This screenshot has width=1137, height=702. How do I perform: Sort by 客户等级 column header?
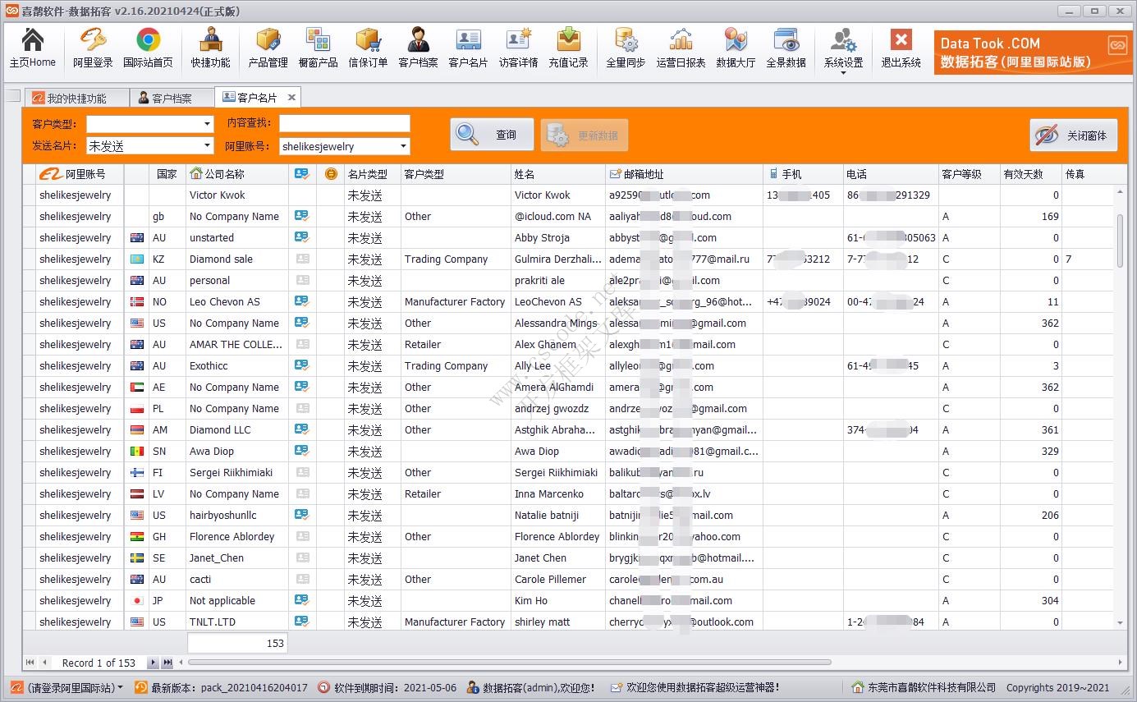pos(969,174)
